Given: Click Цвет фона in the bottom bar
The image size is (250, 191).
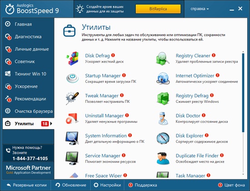Looking at the screenshot, I should [231, 185].
